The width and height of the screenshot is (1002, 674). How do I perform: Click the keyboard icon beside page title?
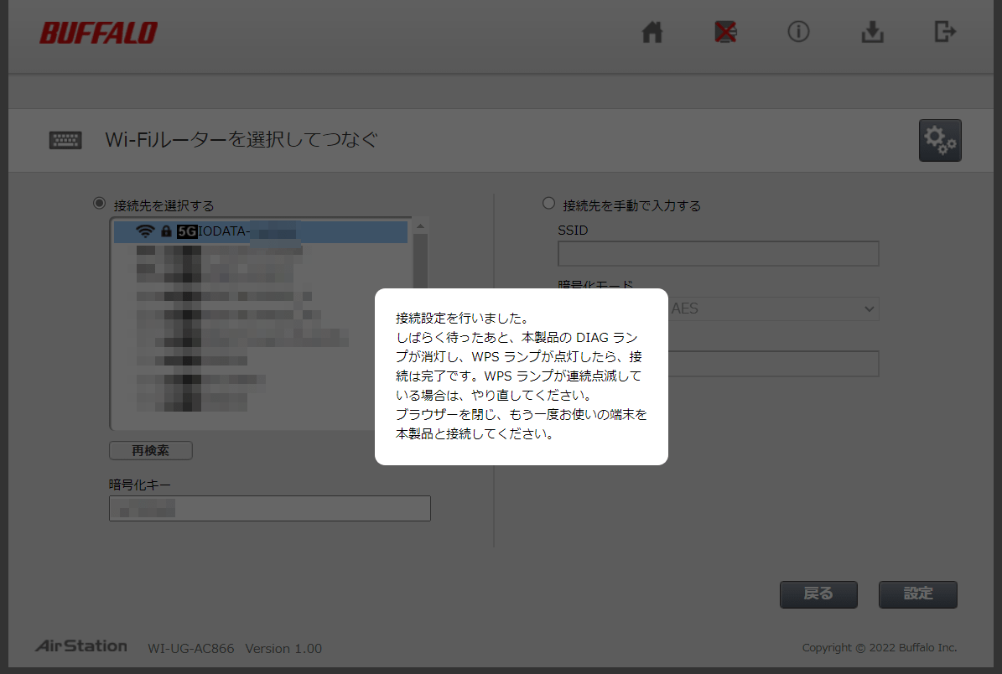click(65, 140)
